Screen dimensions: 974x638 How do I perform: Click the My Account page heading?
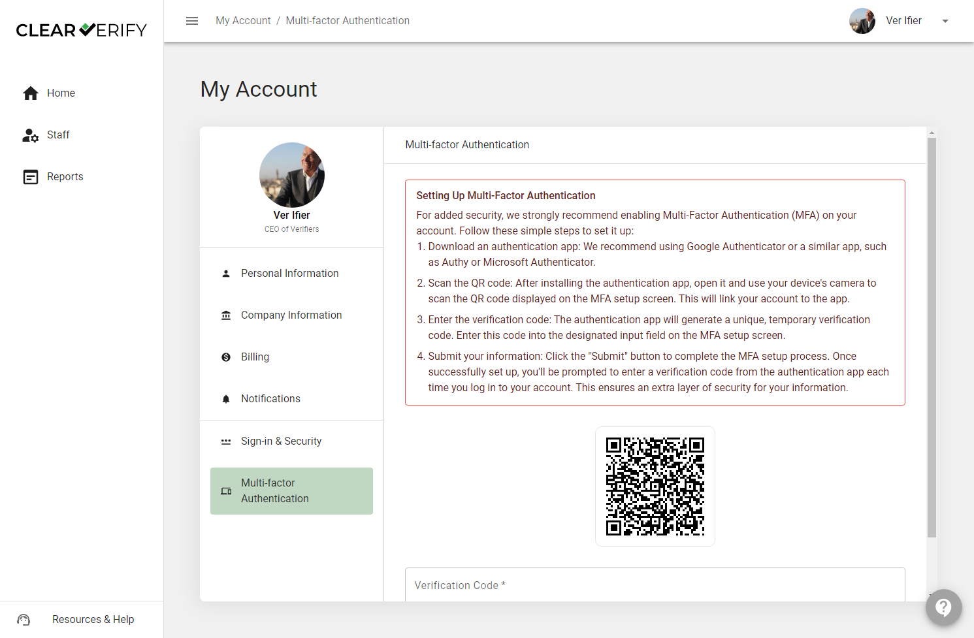[x=259, y=89]
